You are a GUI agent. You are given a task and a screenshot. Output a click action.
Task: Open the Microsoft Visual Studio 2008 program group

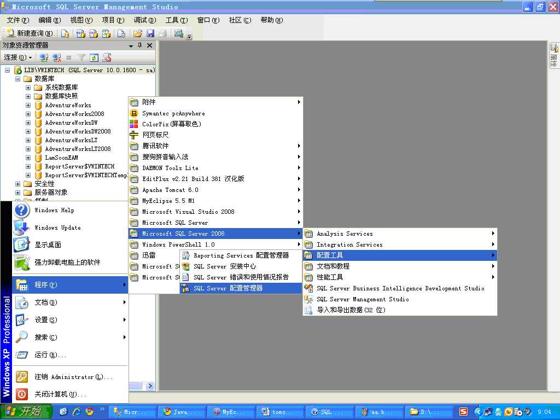pyautogui.click(x=215, y=212)
